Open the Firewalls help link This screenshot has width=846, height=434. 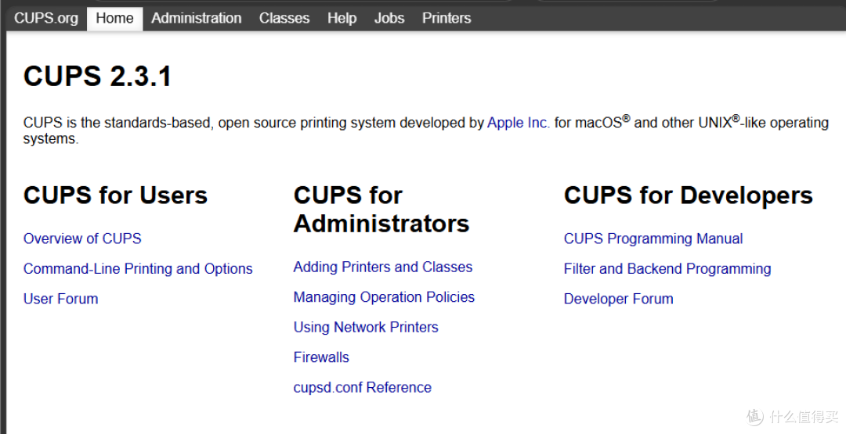321,357
